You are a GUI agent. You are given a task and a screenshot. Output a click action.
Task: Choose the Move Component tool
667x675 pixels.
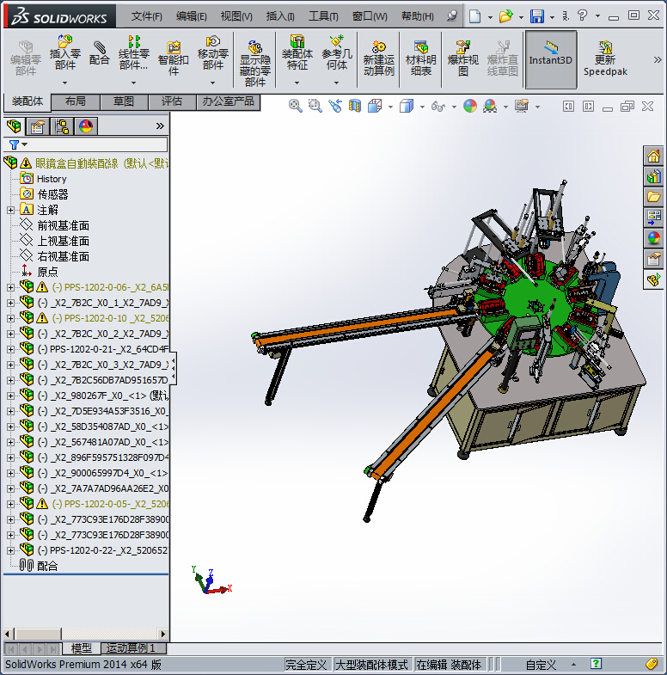(212, 53)
